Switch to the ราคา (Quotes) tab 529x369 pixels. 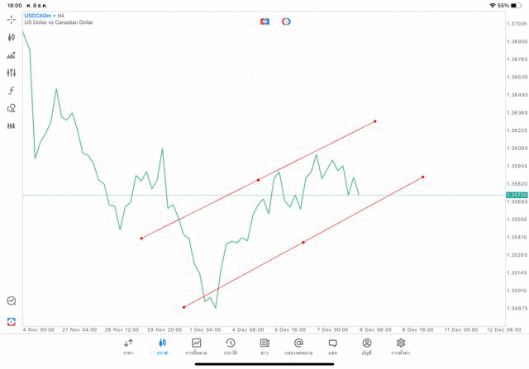(128, 346)
